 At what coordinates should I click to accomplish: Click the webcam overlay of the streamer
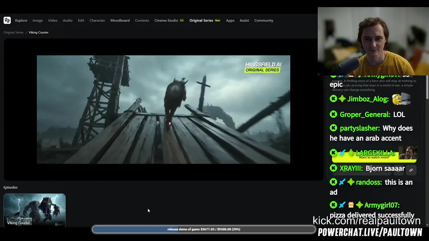point(373,41)
